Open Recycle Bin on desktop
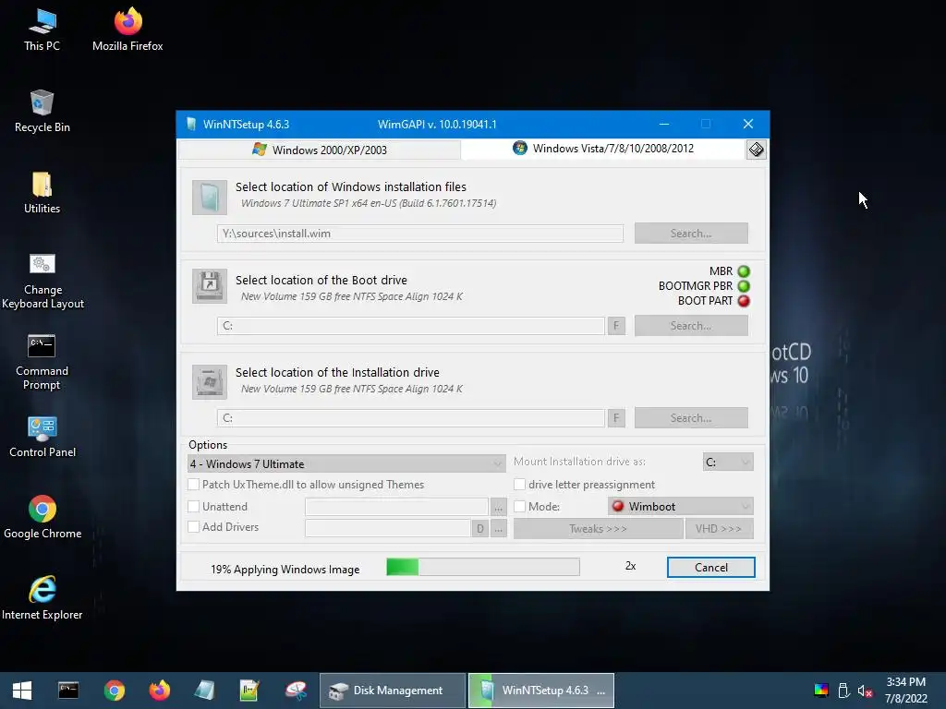The height and width of the screenshot is (709, 946). click(42, 111)
